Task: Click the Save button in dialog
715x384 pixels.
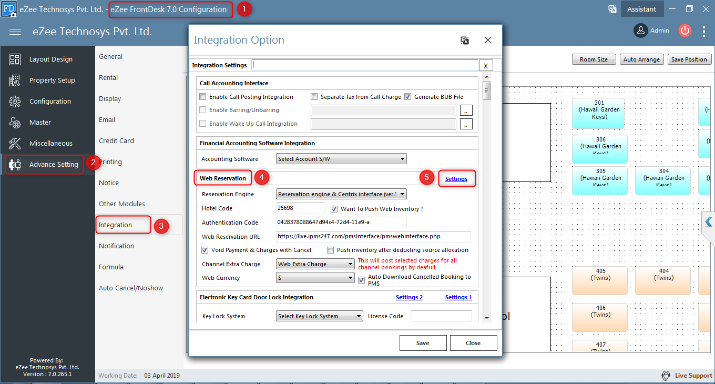Action: (x=423, y=343)
